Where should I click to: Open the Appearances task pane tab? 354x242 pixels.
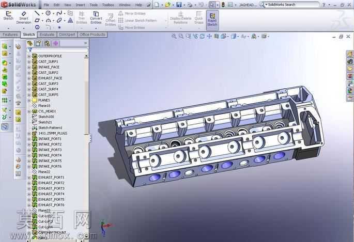350,91
